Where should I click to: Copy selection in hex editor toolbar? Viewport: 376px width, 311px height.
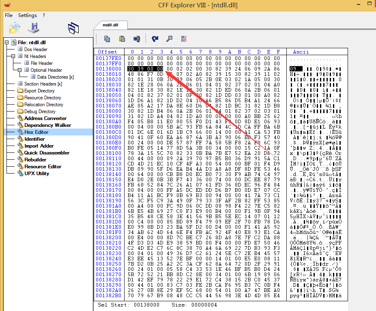tap(107, 39)
